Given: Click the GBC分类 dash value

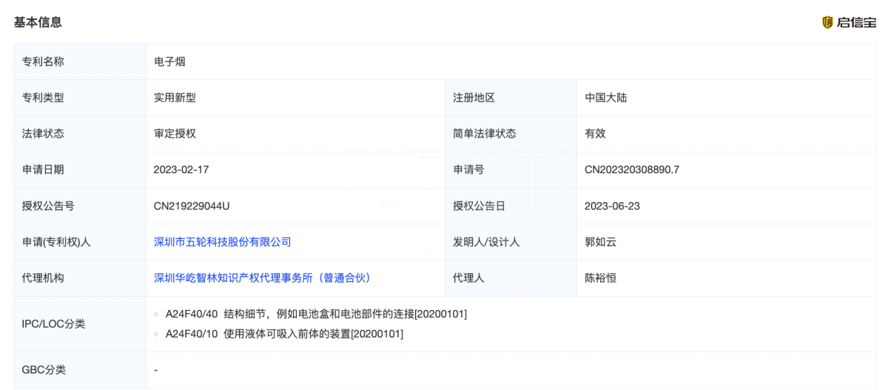Looking at the screenshot, I should (155, 370).
